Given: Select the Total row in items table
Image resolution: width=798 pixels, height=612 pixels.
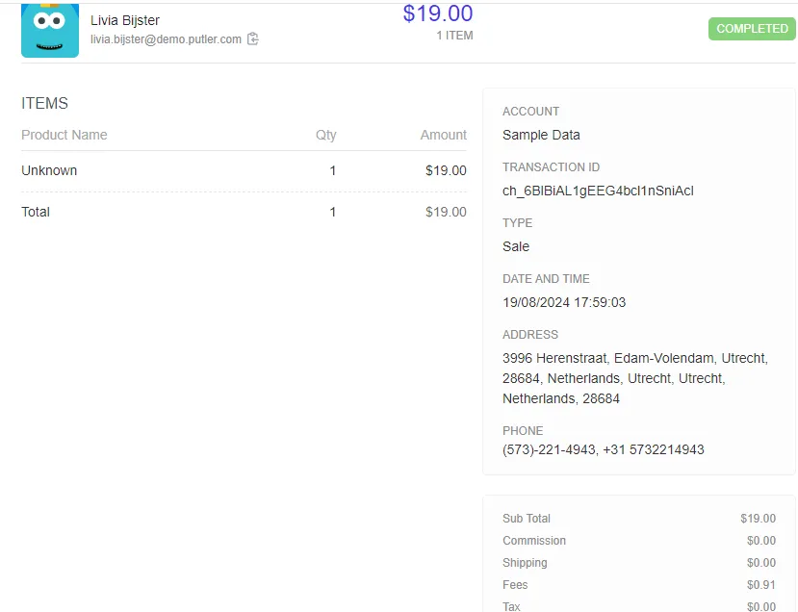Looking at the screenshot, I should click(x=244, y=212).
